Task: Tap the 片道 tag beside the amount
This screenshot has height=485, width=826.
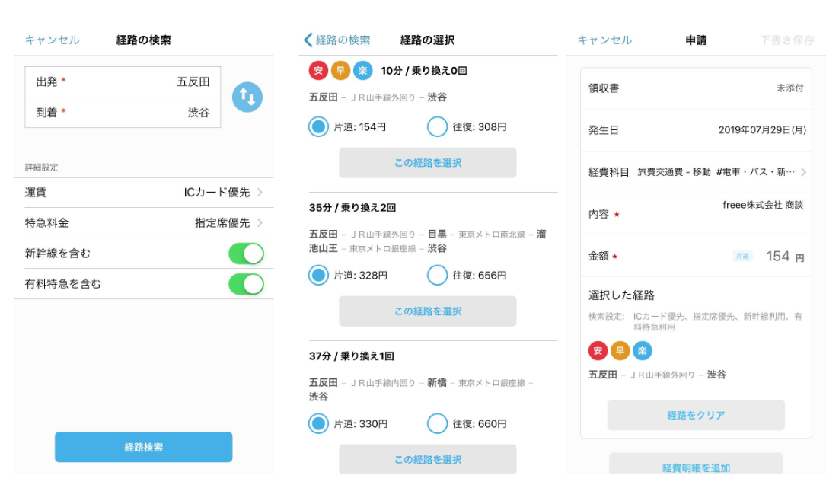Action: pos(742,257)
